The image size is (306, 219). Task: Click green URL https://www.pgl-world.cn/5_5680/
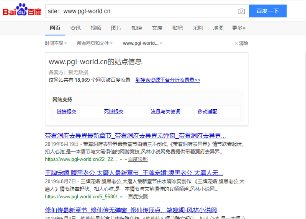pos(81,196)
